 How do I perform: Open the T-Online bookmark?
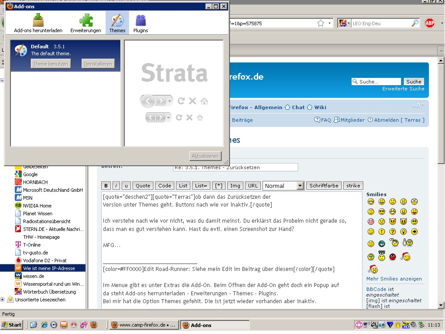pyautogui.click(x=31, y=245)
